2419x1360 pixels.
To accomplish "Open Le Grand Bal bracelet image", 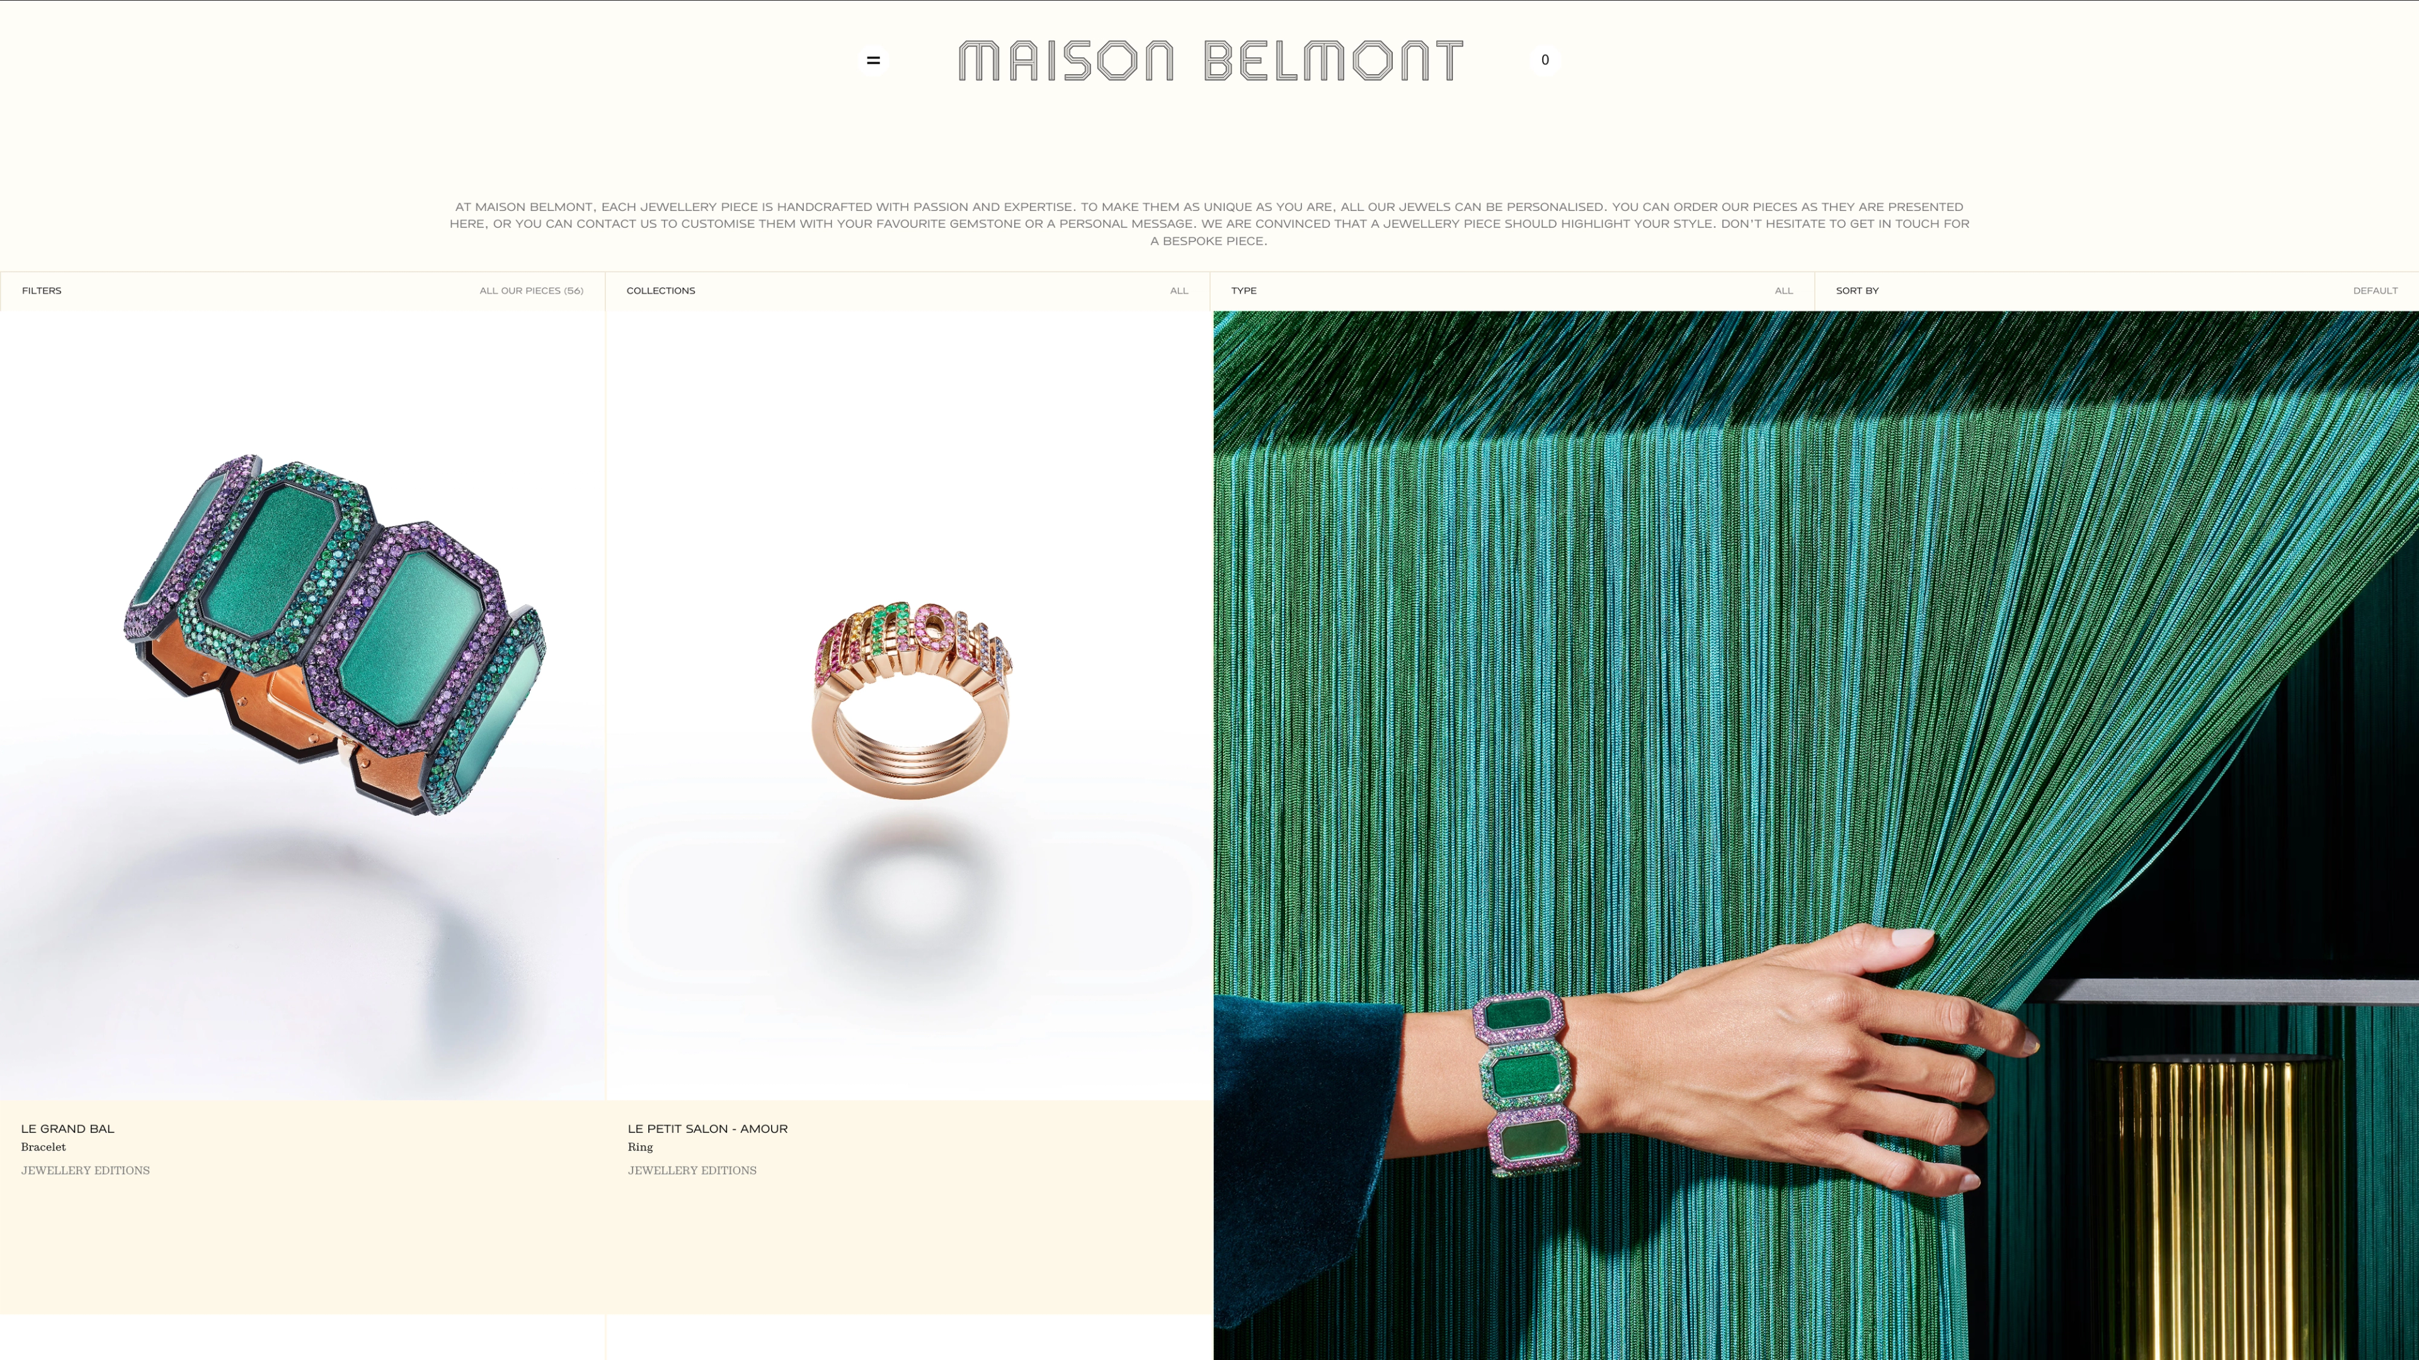I will [x=302, y=705].
